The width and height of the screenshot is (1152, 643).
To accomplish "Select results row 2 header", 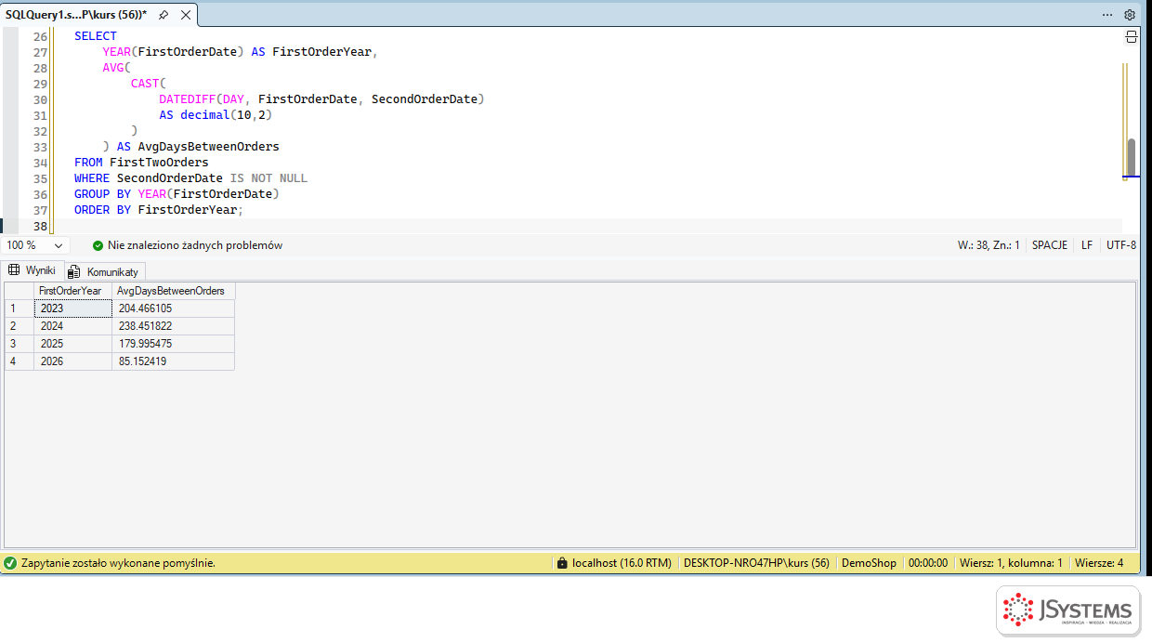I will pos(20,326).
